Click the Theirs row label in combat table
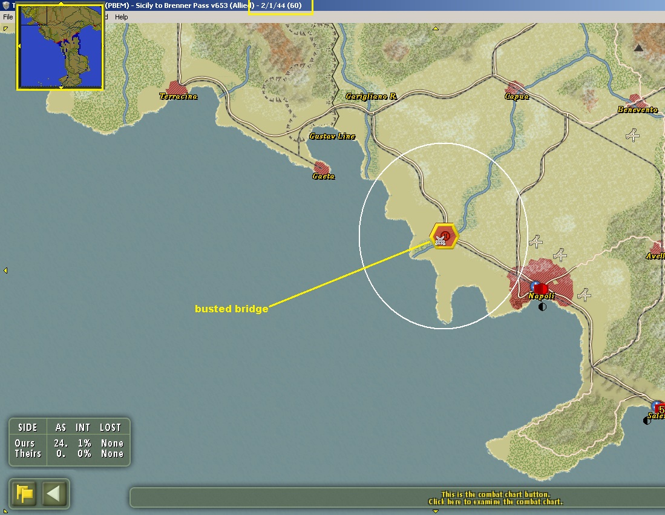 pyautogui.click(x=28, y=453)
